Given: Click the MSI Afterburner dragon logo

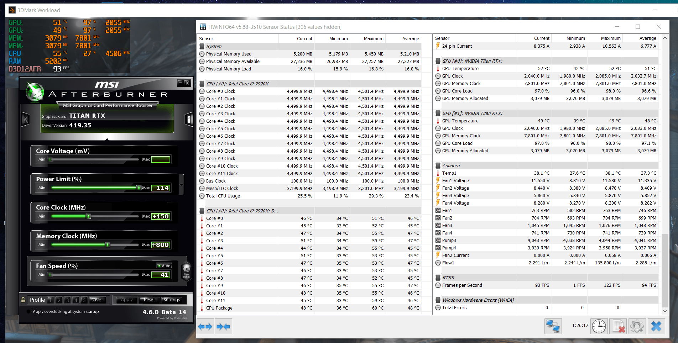Looking at the screenshot, I should (35, 92).
